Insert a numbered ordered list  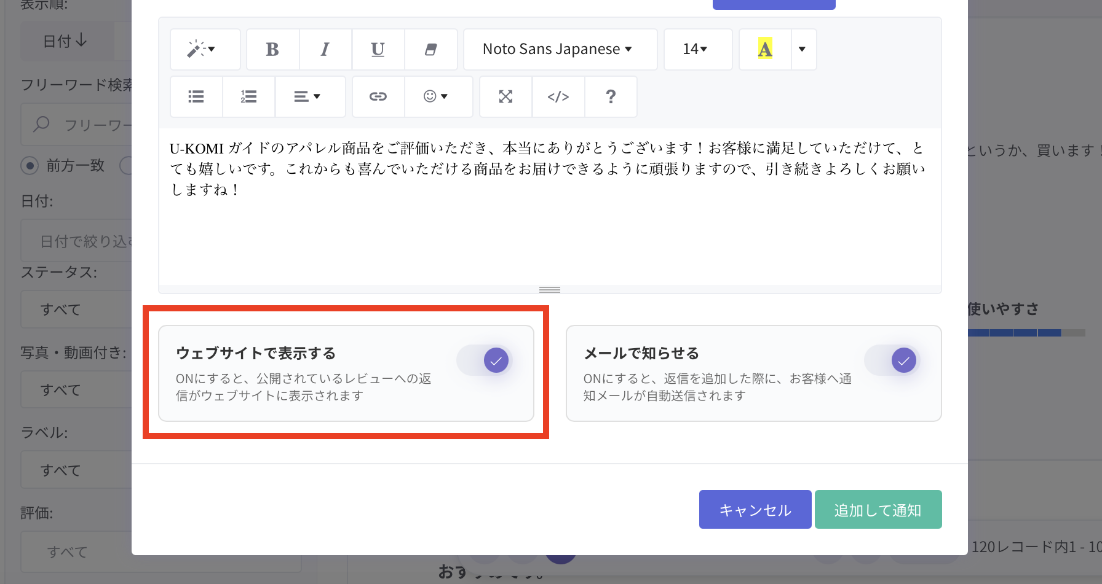pyautogui.click(x=248, y=96)
